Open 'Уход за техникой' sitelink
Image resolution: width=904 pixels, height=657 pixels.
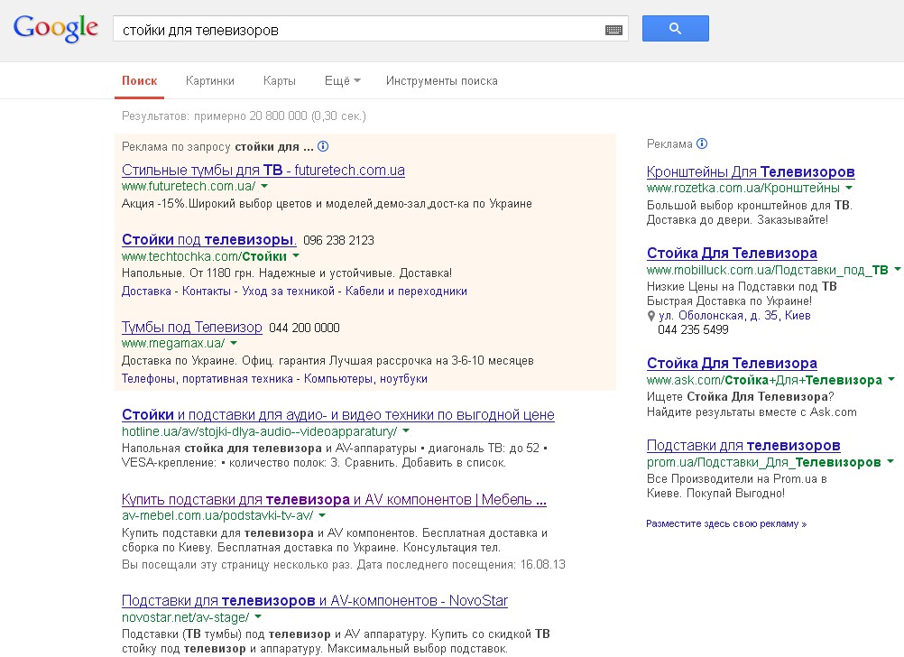pyautogui.click(x=289, y=291)
